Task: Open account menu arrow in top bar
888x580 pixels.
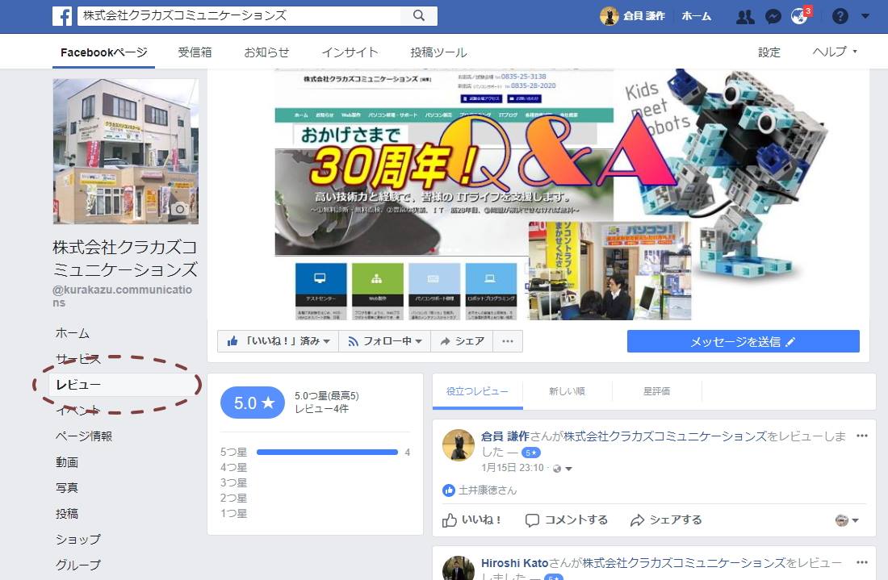Action: point(865,16)
